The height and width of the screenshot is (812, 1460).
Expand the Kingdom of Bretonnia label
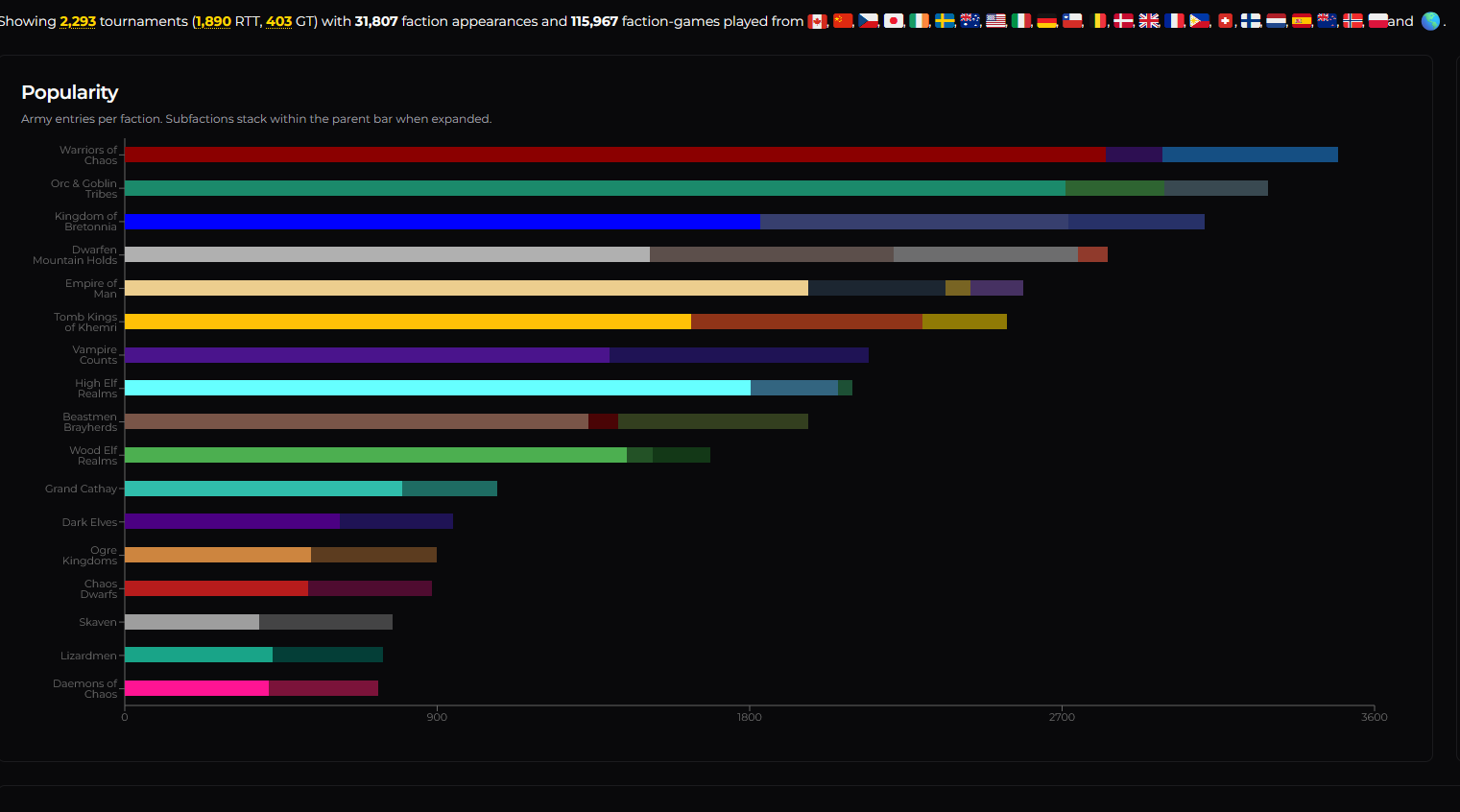pyautogui.click(x=86, y=222)
